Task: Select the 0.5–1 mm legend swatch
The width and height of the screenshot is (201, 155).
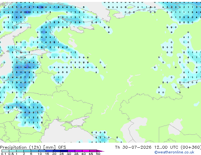Action: click(x=13, y=151)
